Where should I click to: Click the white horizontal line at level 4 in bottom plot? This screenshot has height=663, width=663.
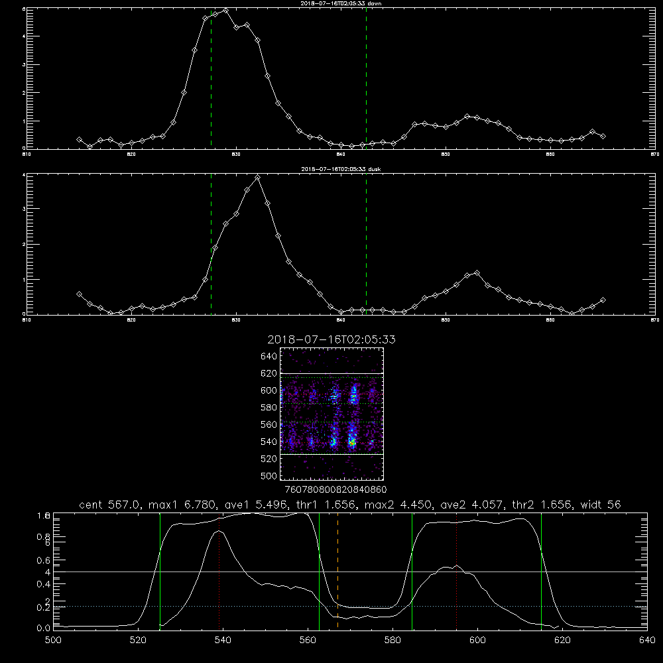[x=350, y=572]
